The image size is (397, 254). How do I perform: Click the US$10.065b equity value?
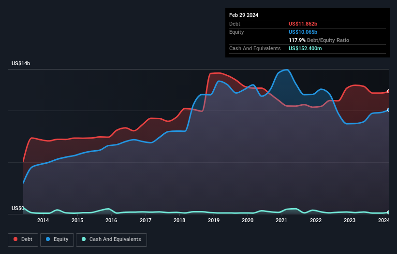[x=303, y=32]
